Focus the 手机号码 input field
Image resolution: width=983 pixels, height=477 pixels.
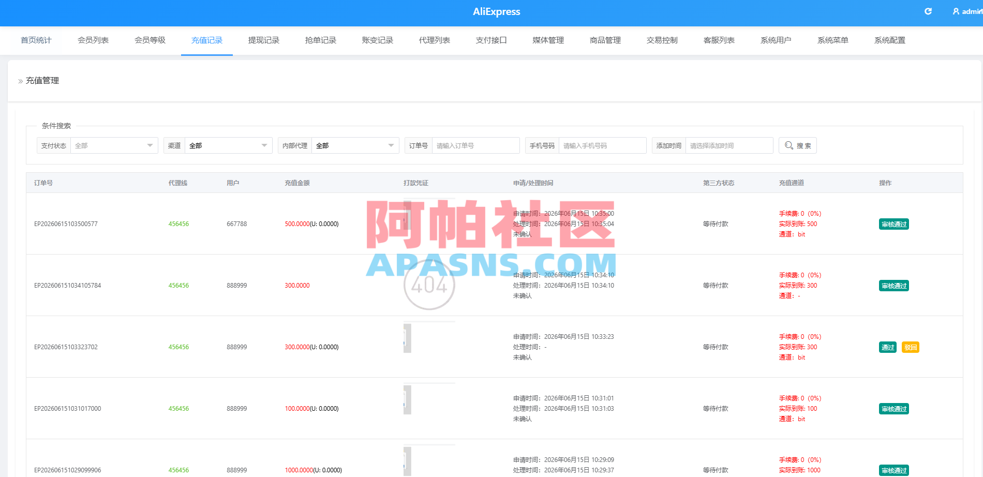pyautogui.click(x=603, y=145)
